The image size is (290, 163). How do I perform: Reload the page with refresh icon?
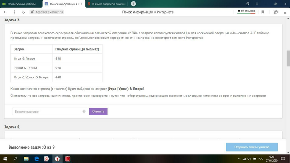click(24, 12)
